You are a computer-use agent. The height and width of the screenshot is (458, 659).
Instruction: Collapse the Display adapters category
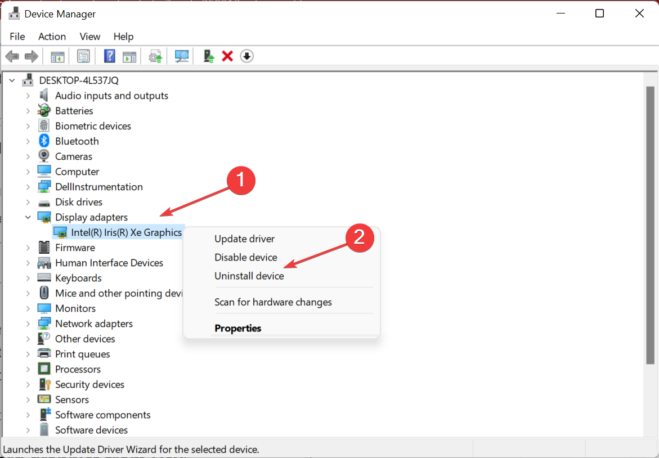[28, 217]
